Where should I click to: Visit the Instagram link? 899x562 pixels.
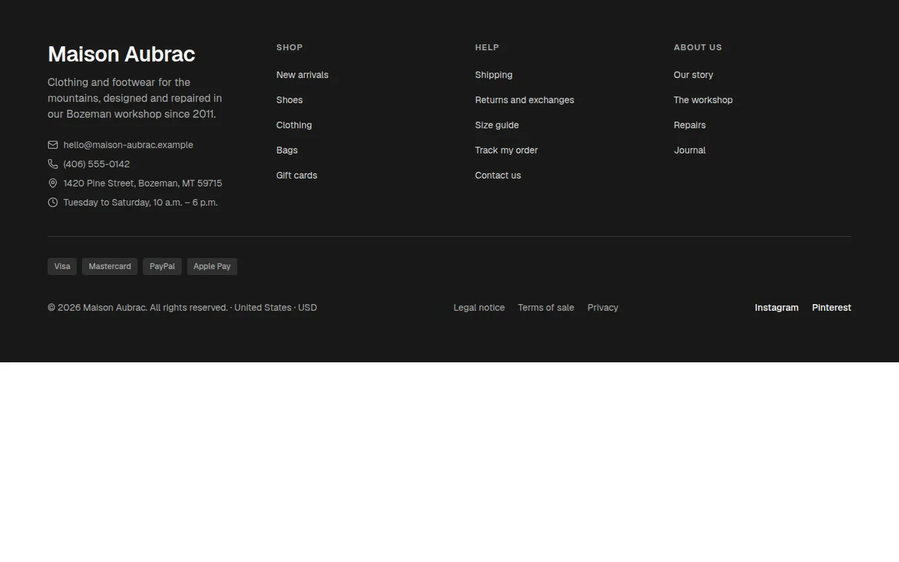(x=777, y=307)
